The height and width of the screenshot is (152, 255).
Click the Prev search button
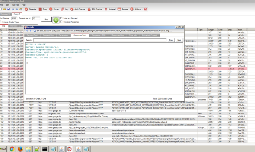[x=171, y=40]
